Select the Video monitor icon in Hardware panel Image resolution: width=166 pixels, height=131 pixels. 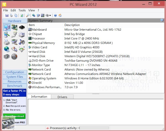(x=7, y=35)
